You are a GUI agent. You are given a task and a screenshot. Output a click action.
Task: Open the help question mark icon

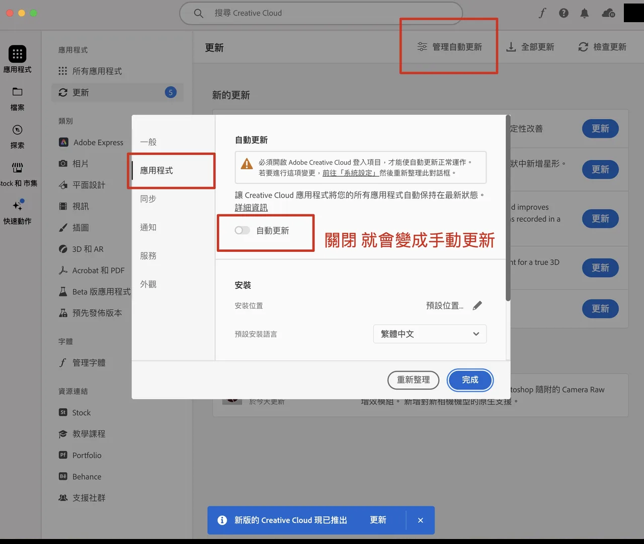coord(563,13)
